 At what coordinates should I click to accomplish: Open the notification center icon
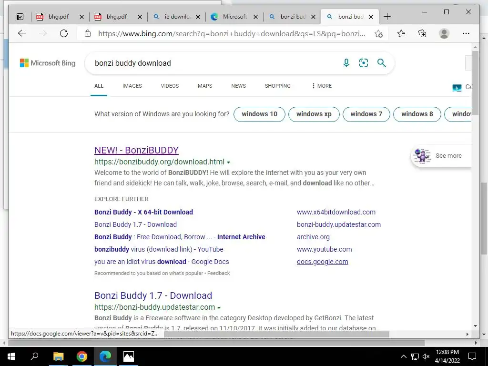click(x=472, y=356)
